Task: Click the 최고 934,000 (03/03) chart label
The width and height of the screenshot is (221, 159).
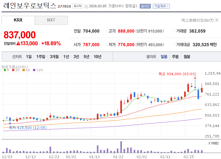Action: coord(177,74)
